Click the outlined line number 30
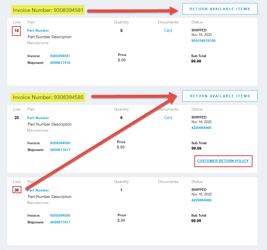Image resolution: width=267 pixels, height=250 pixels. tap(16, 190)
